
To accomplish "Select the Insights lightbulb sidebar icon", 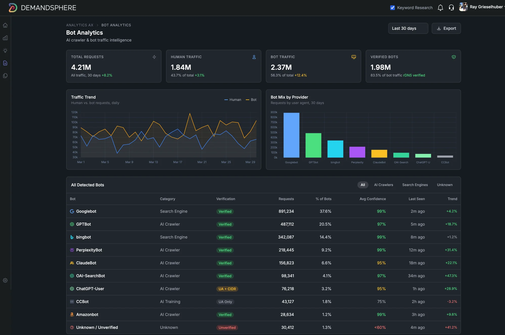I will (x=5, y=50).
